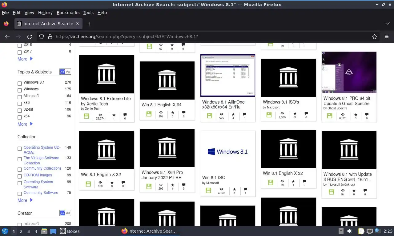Toggle the Topics & Subjects chart view icon

(x=62, y=72)
